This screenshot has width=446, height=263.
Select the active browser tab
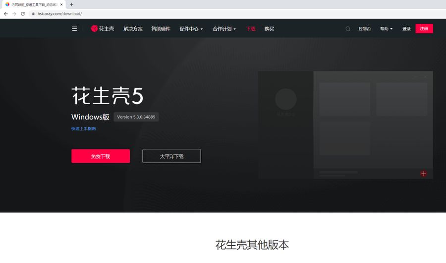(34, 4)
